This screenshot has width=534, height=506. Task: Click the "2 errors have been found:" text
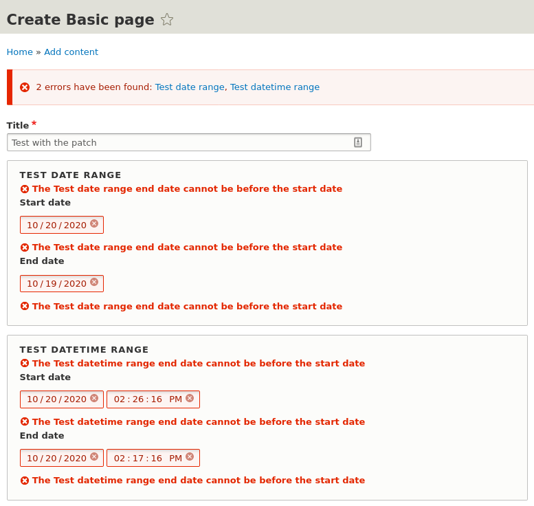94,87
